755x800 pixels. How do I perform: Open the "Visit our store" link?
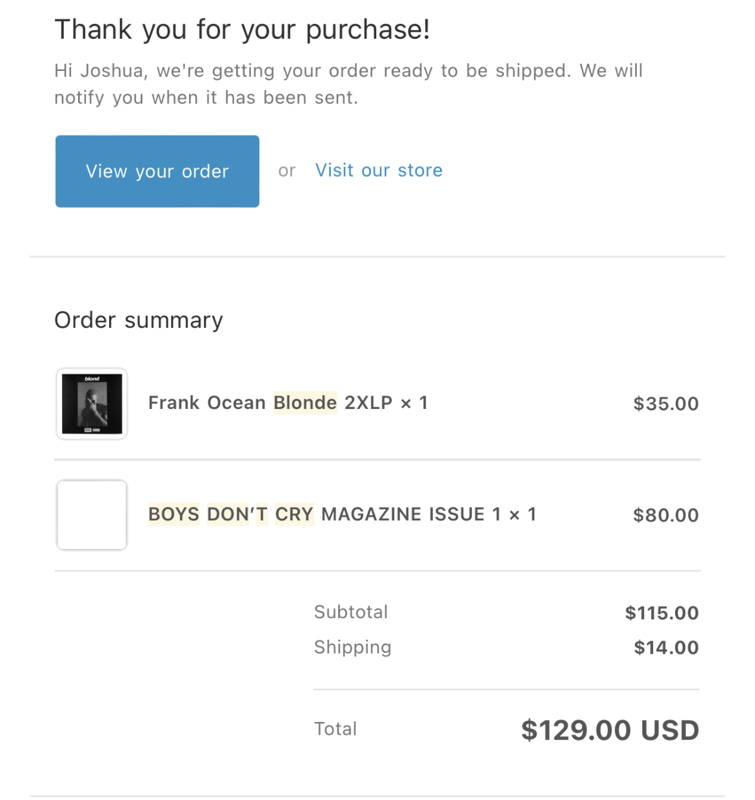tap(379, 170)
